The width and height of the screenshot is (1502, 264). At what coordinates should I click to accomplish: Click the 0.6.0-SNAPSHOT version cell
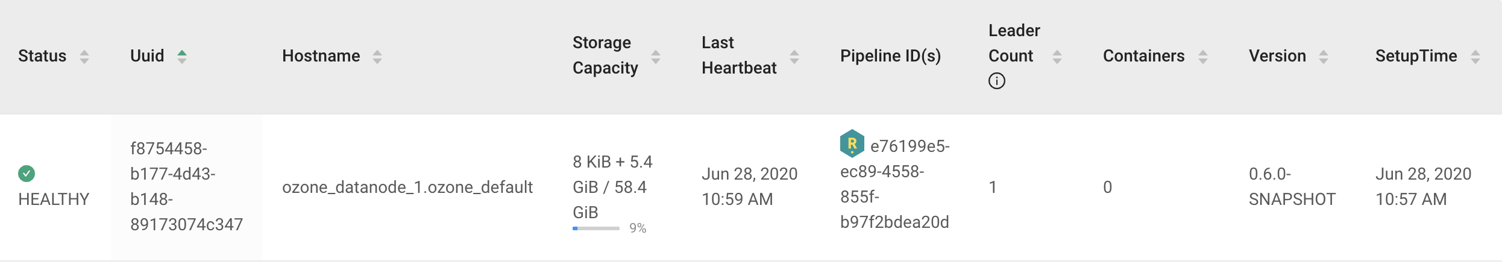(x=1292, y=186)
